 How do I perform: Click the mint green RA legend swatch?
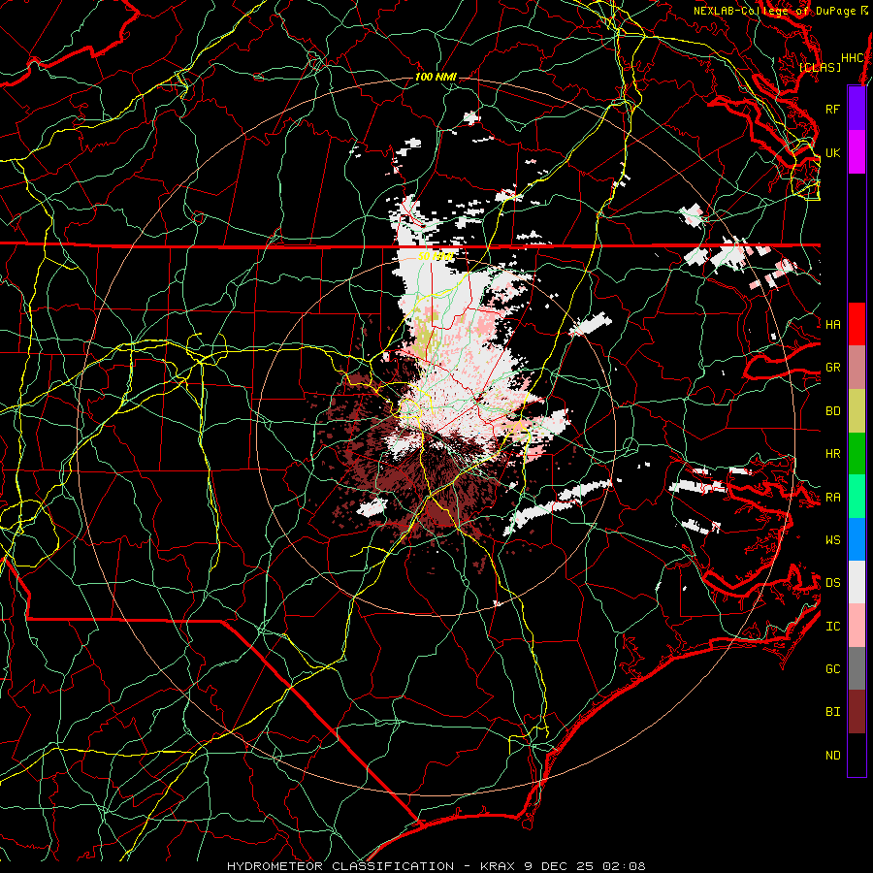(857, 497)
